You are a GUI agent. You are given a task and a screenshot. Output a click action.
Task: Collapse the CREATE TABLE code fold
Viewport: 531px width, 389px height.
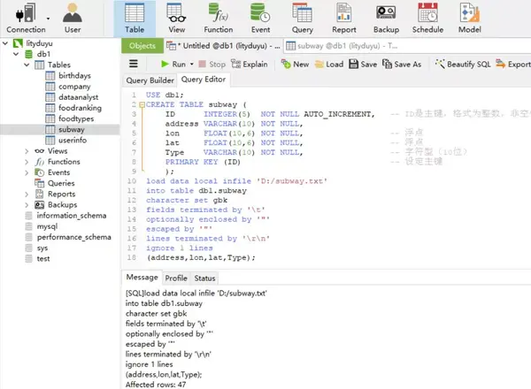[142, 104]
